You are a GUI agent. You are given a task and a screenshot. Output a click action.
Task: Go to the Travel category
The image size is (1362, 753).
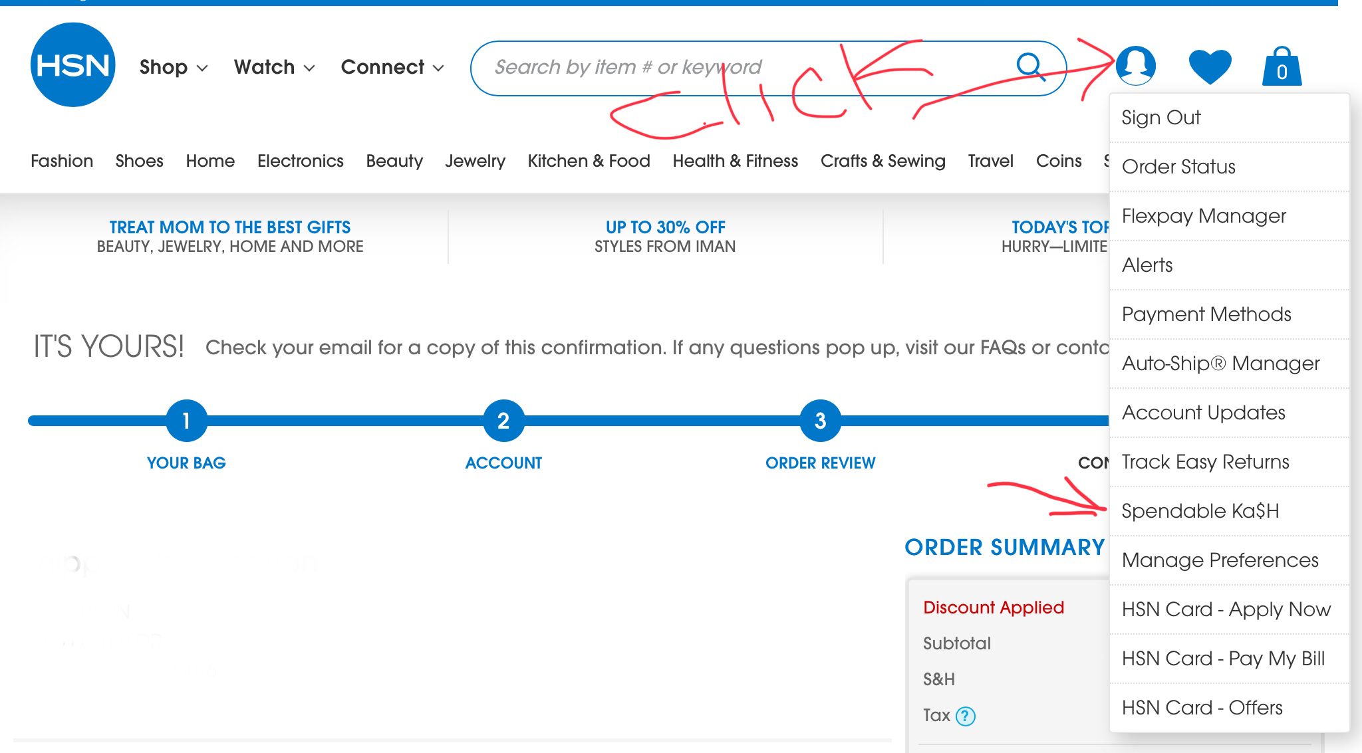pyautogui.click(x=990, y=161)
